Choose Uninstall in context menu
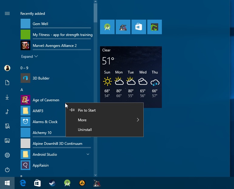The image size is (234, 189). (105, 129)
